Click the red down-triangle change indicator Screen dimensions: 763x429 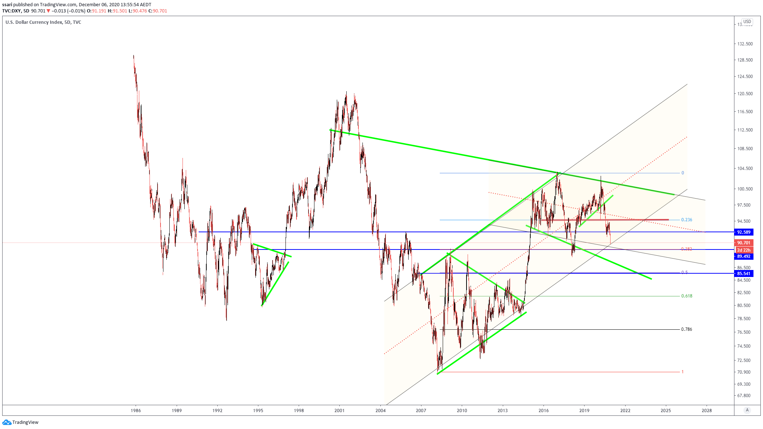coord(48,11)
